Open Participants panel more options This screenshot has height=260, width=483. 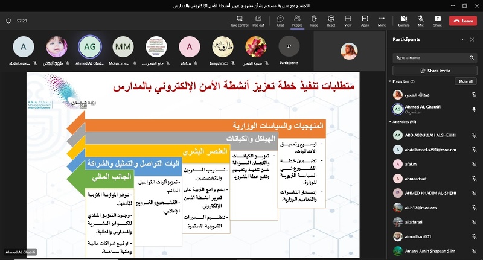[x=463, y=39]
